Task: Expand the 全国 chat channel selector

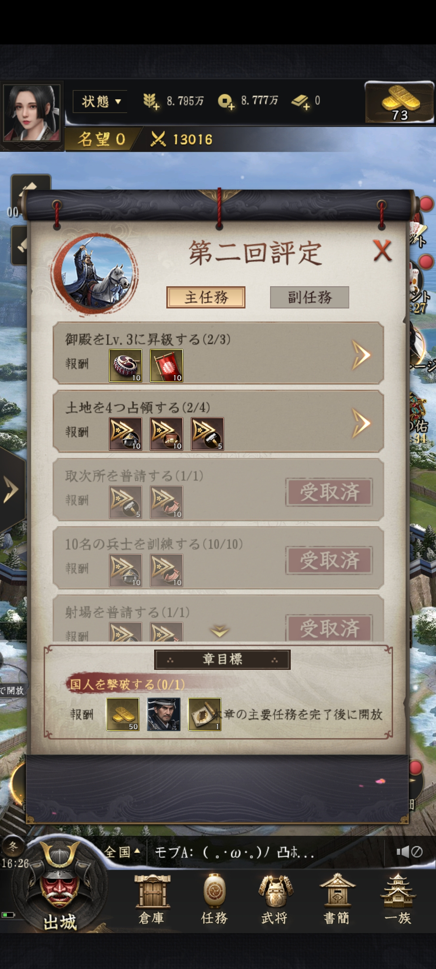Action: (x=122, y=852)
